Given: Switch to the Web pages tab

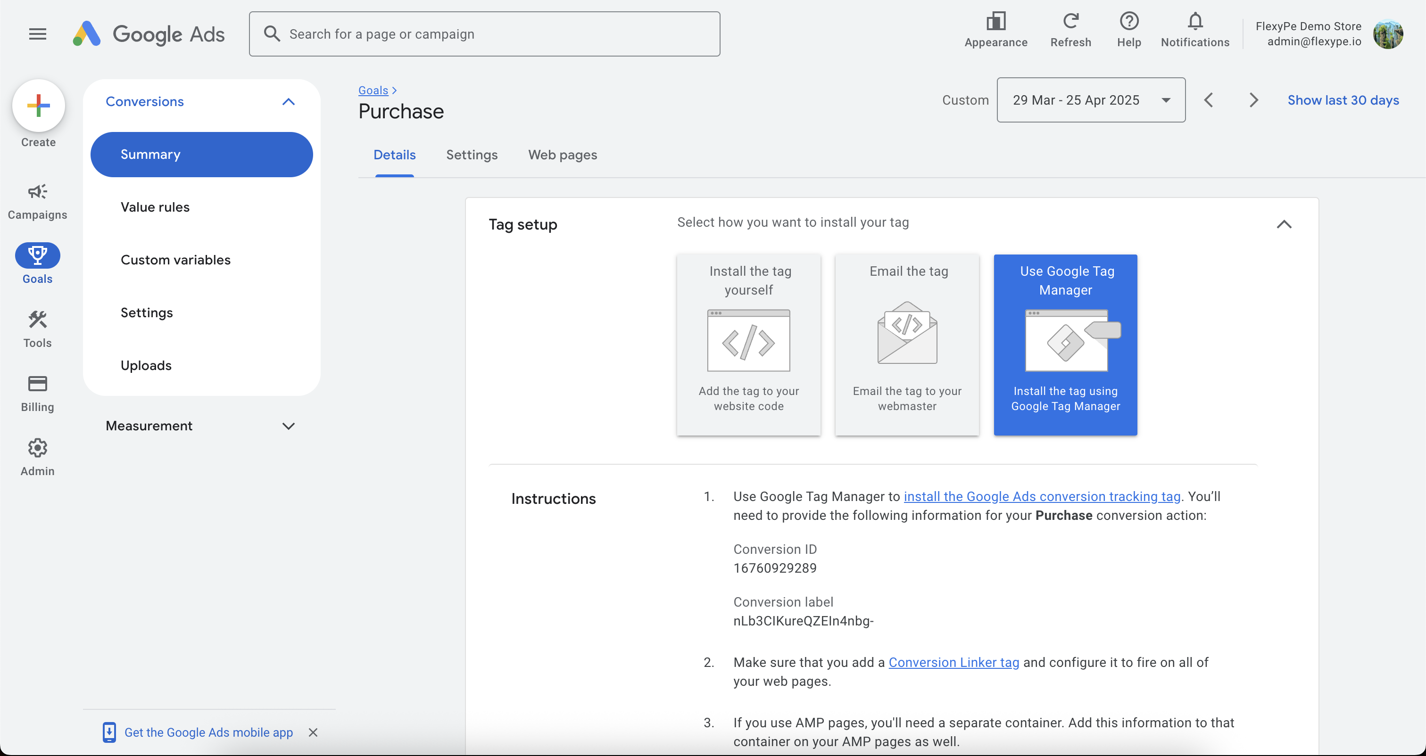Looking at the screenshot, I should coord(563,155).
